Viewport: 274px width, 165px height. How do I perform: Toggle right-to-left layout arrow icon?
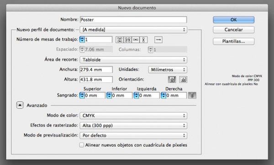(158, 40)
